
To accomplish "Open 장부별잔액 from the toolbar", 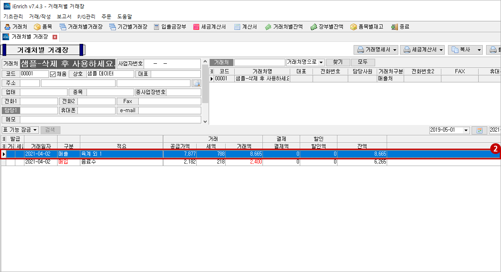I will tap(327, 26).
